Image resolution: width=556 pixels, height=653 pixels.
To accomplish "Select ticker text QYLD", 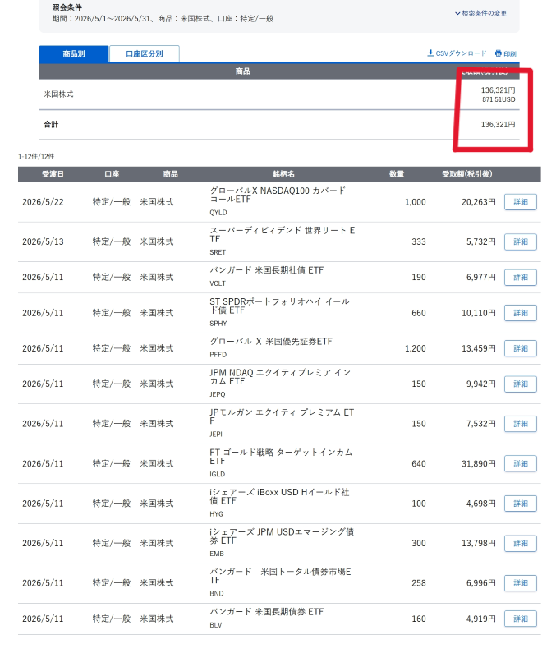I will click(x=218, y=213).
